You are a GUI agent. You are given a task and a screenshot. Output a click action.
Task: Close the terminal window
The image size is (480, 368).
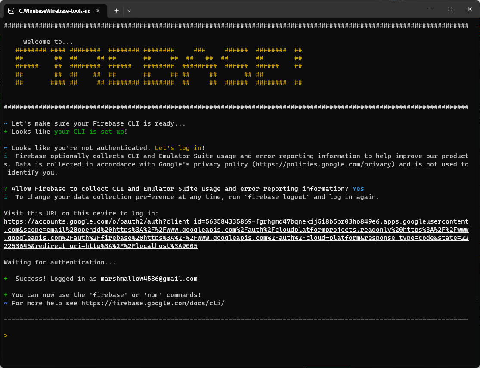pos(469,9)
